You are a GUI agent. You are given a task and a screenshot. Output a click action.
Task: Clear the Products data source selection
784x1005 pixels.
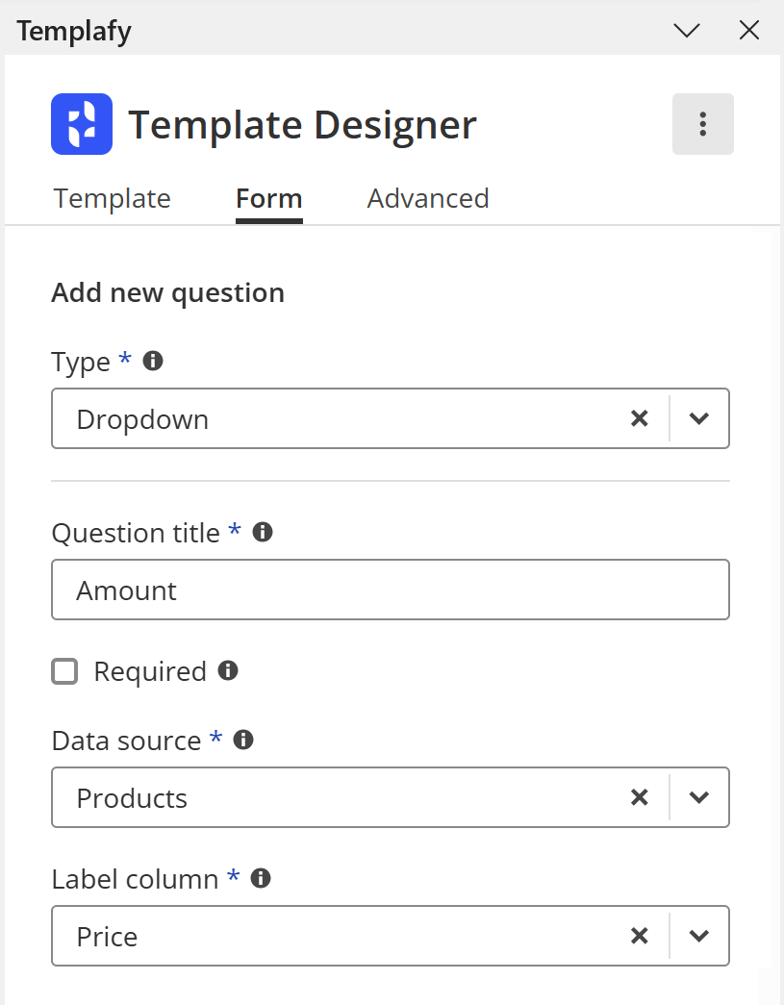coord(639,797)
